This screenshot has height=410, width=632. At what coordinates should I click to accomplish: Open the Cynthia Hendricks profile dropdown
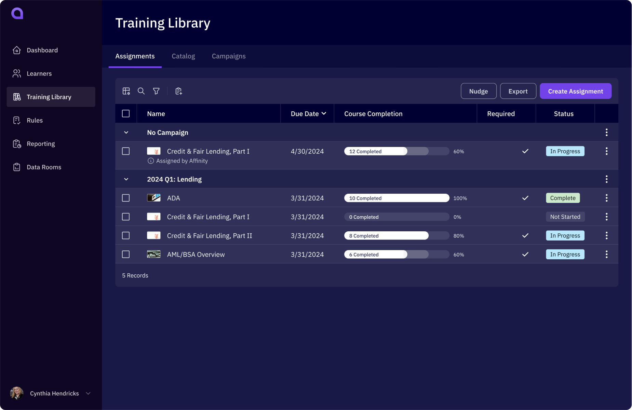pos(88,393)
